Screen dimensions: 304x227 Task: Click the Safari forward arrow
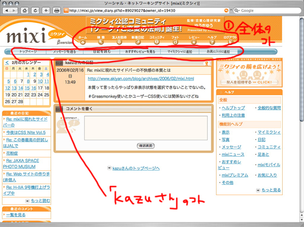tap(14, 11)
